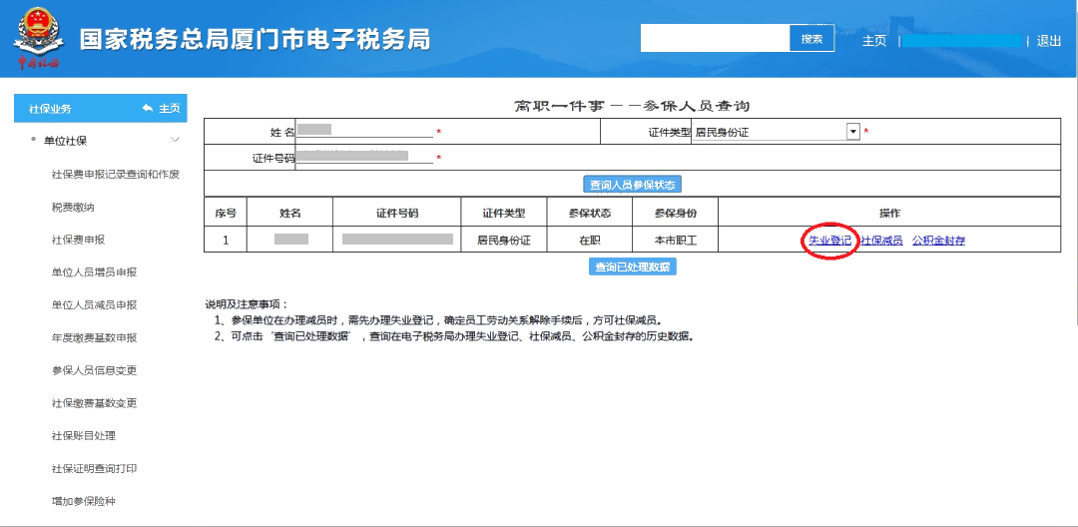
Task: Click the 操作 column header
Action: click(889, 213)
